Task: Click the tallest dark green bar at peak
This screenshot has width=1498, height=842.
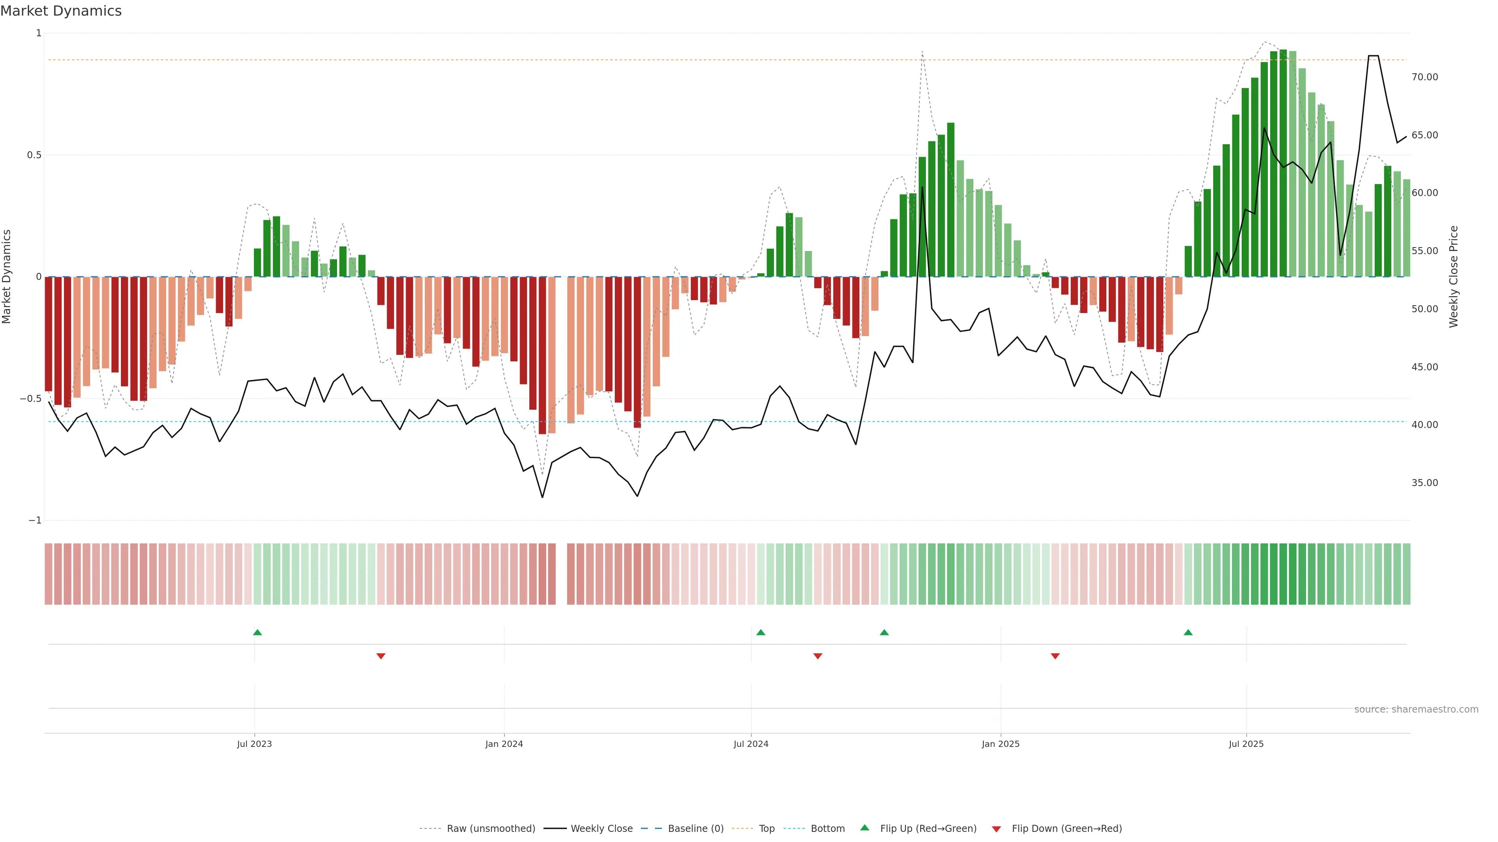Action: pos(1283,163)
